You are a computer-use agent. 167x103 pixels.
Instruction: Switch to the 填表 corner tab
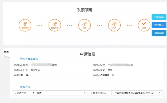click(6, 52)
